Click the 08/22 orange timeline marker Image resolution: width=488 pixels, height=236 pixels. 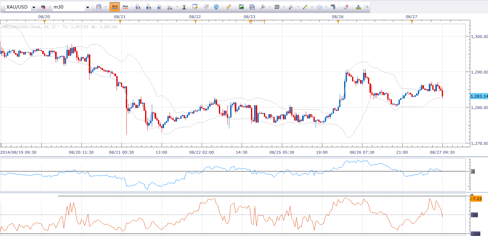pos(195,21)
